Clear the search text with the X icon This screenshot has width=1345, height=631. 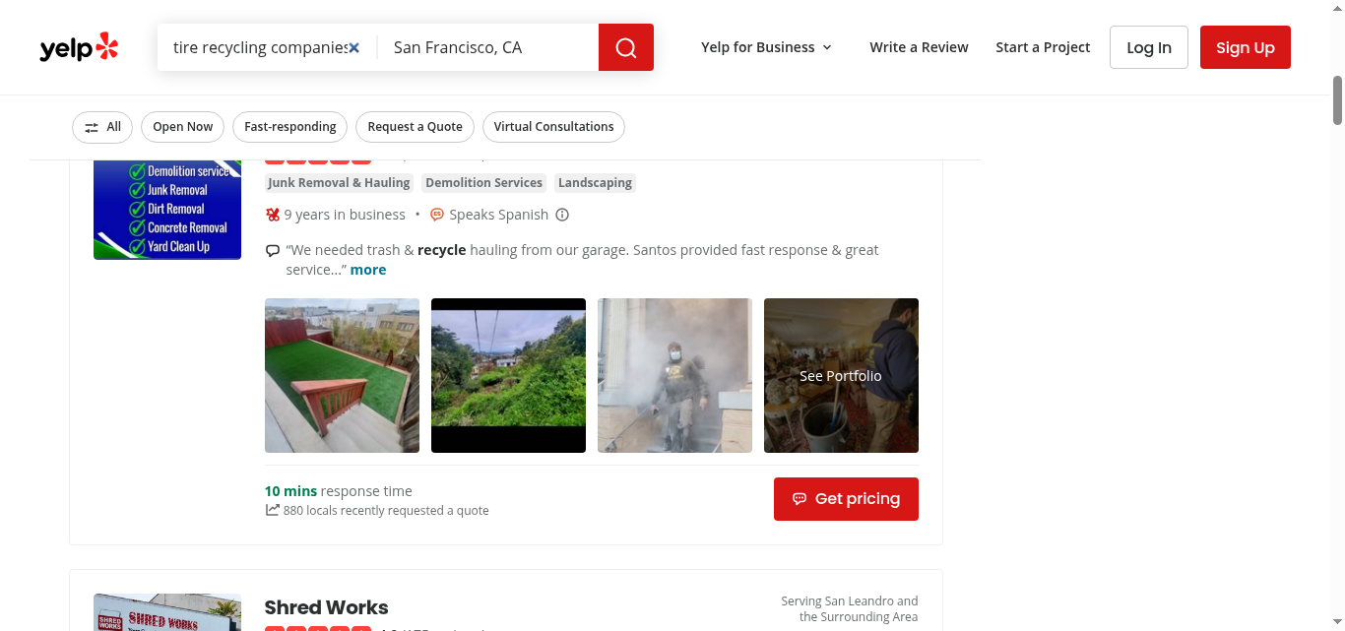(x=354, y=47)
